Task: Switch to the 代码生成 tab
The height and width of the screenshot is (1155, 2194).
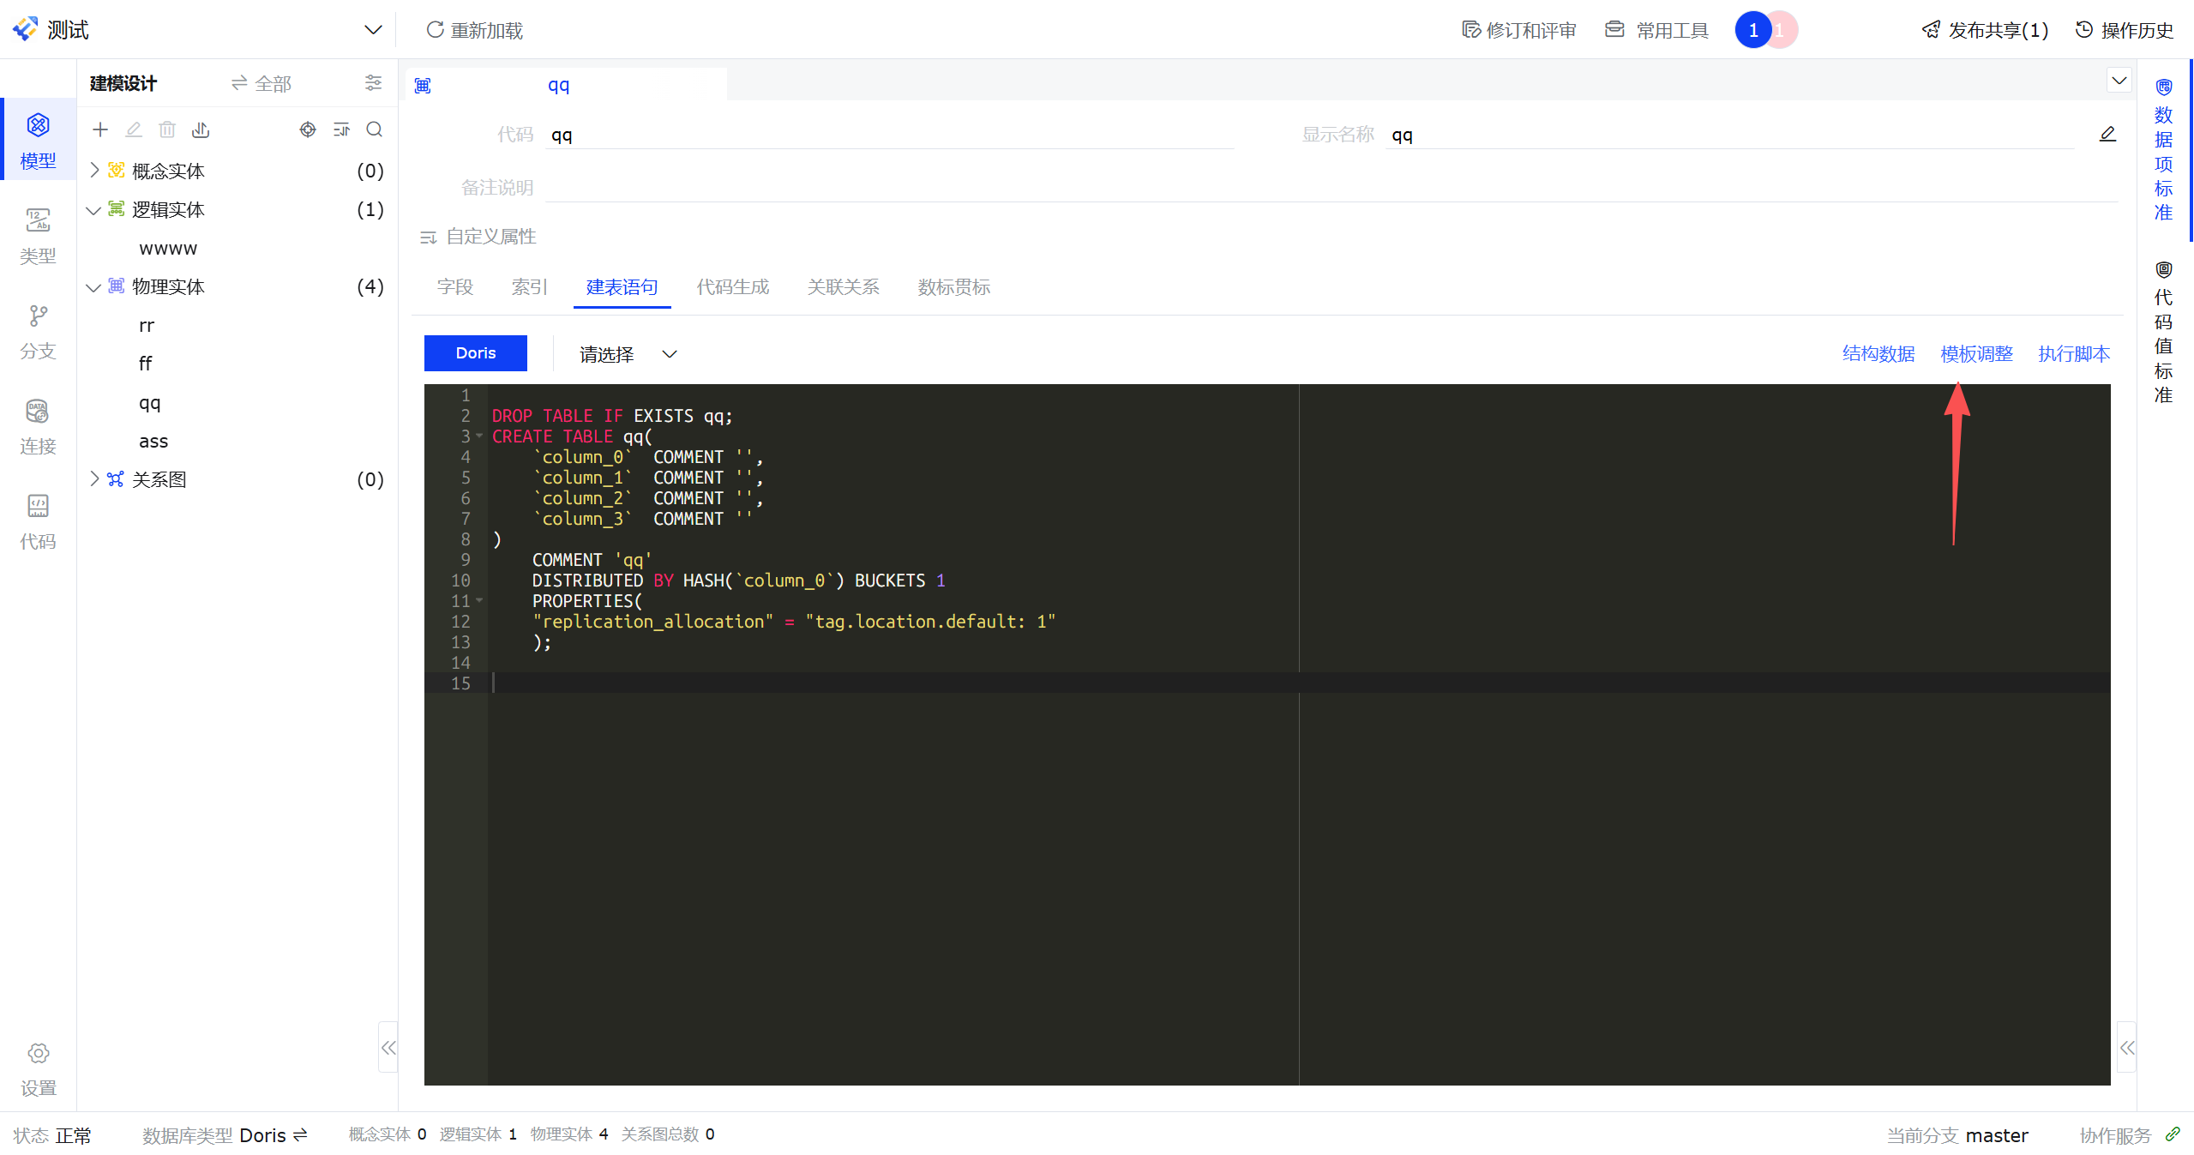Action: coord(732,287)
